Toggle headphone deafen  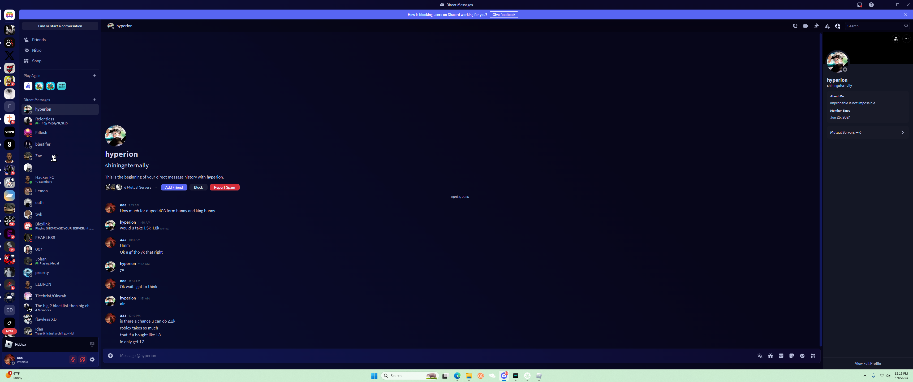click(83, 359)
